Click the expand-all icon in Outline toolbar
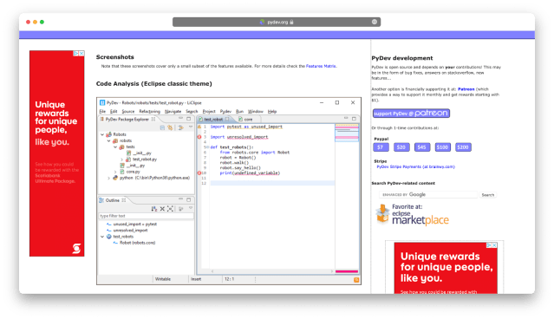This screenshot has height=319, width=554. pos(170,209)
